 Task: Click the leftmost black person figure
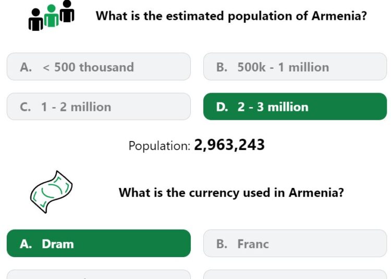(35, 21)
